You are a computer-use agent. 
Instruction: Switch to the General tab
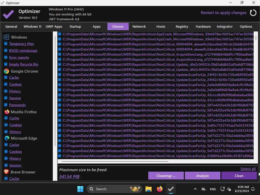(x=11, y=26)
